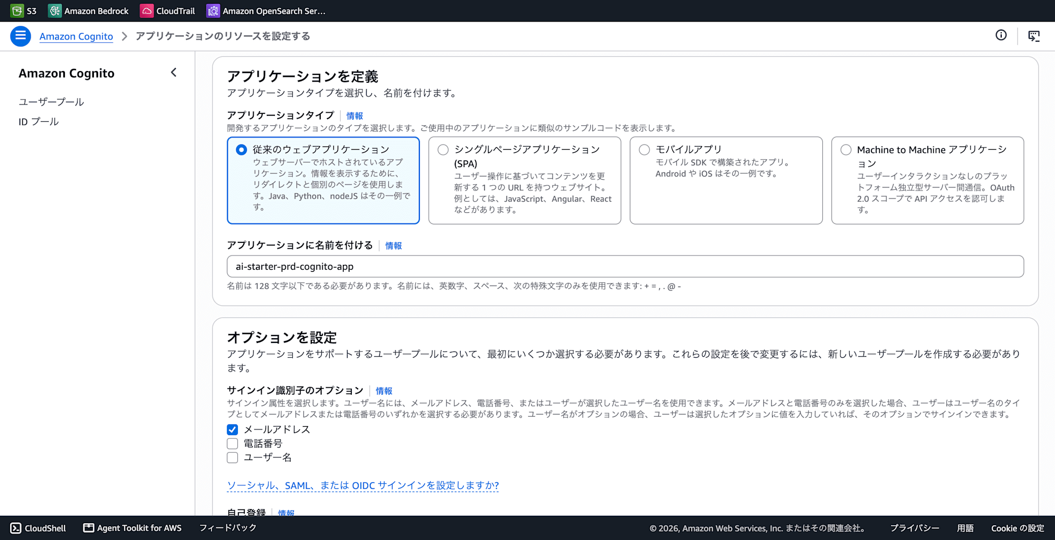Launch the CloudShell icon in footer
Viewport: 1055px width, 540px height.
pyautogui.click(x=16, y=528)
